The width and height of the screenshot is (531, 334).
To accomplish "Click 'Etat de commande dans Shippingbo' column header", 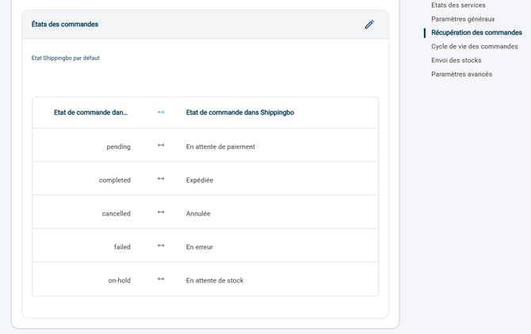I will pyautogui.click(x=240, y=112).
